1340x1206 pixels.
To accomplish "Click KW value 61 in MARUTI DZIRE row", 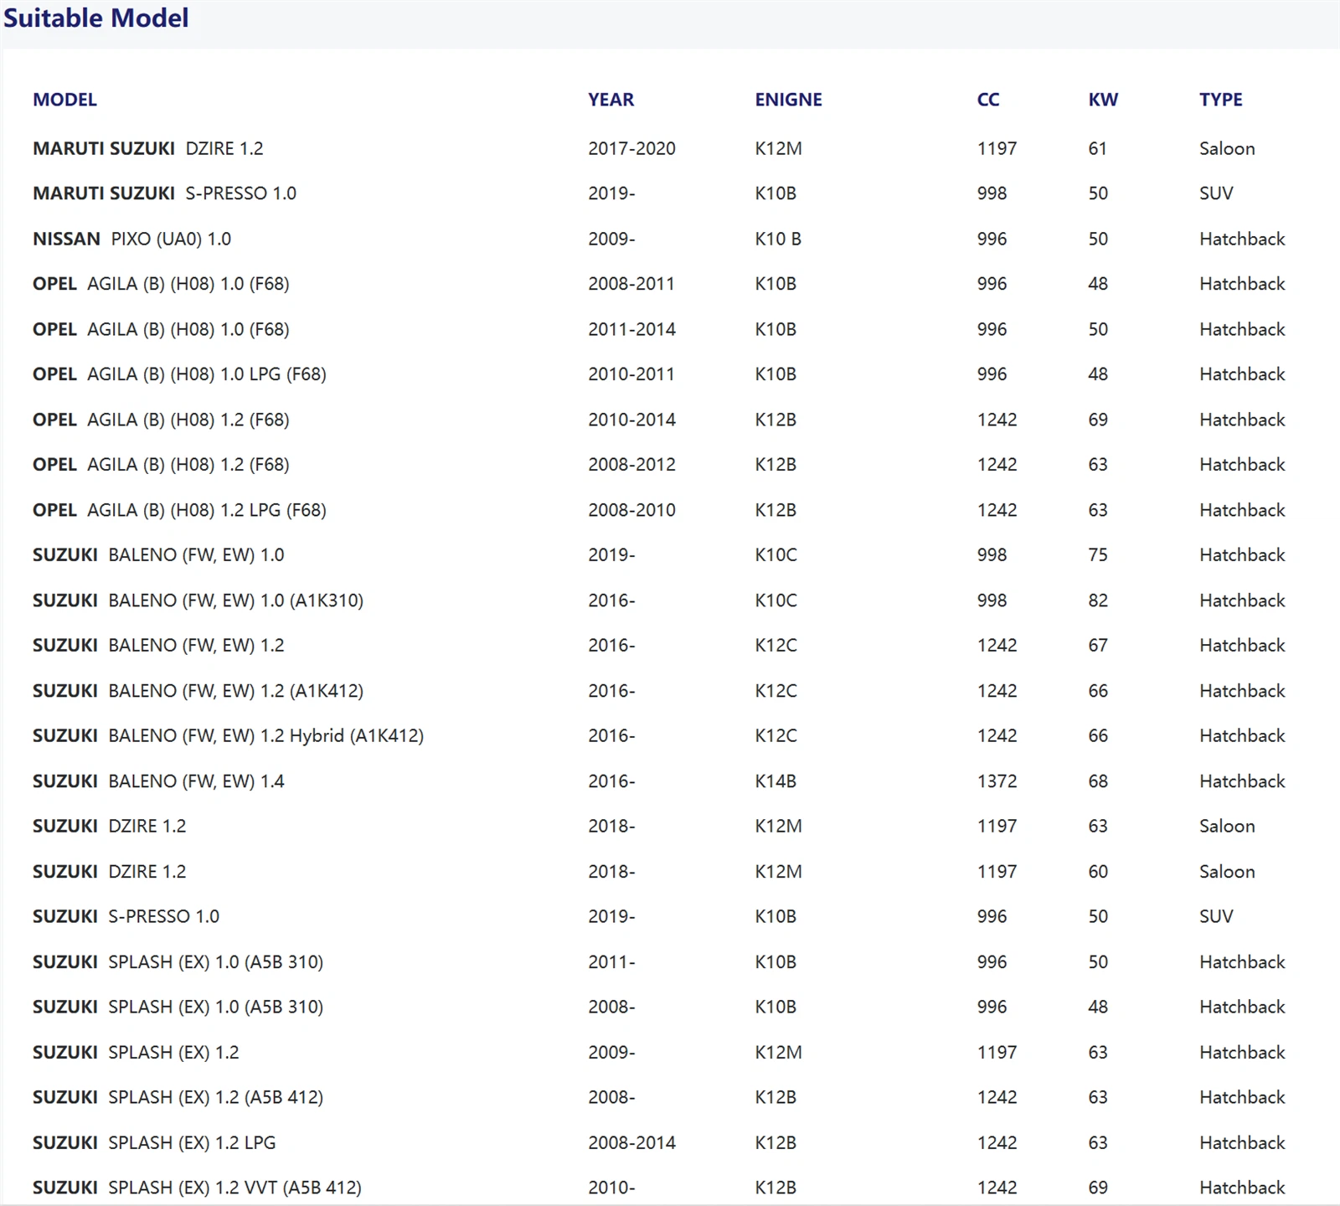I will [1098, 148].
